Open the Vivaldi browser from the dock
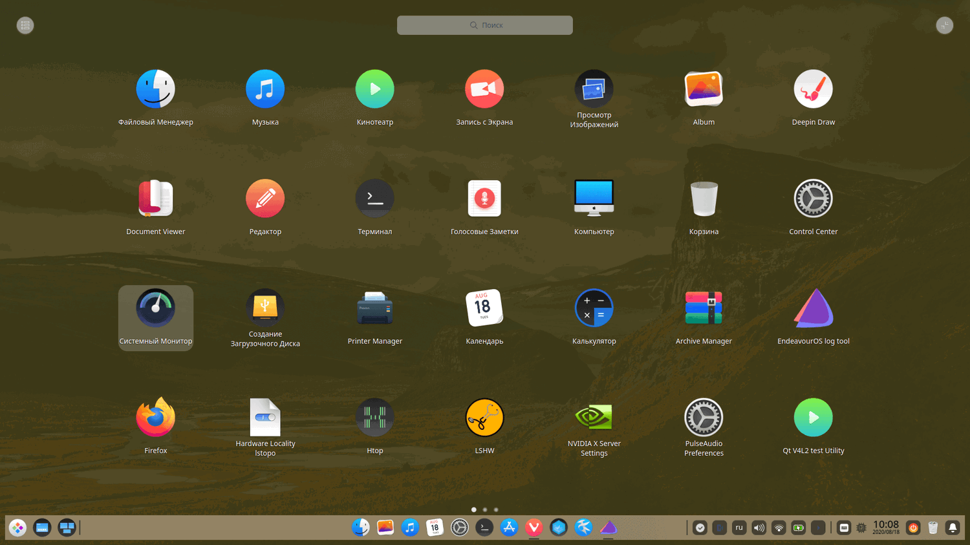The image size is (970, 545). (534, 528)
